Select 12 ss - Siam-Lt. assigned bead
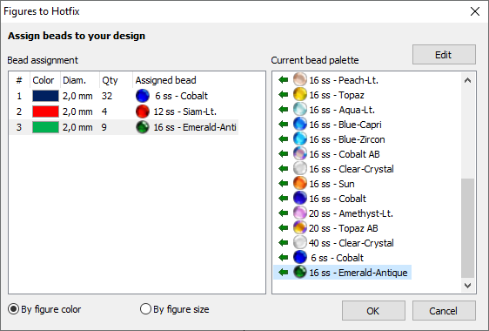489x331 pixels. click(185, 111)
